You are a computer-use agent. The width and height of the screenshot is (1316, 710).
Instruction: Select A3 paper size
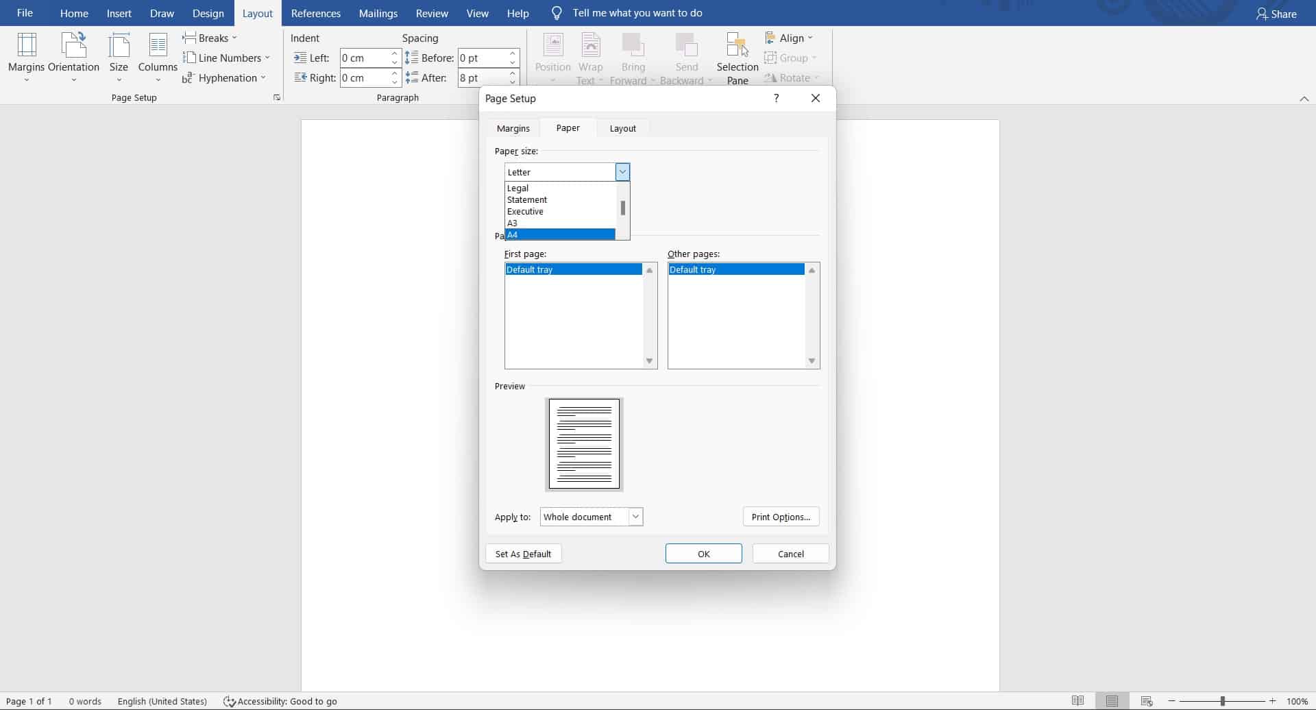tap(560, 223)
